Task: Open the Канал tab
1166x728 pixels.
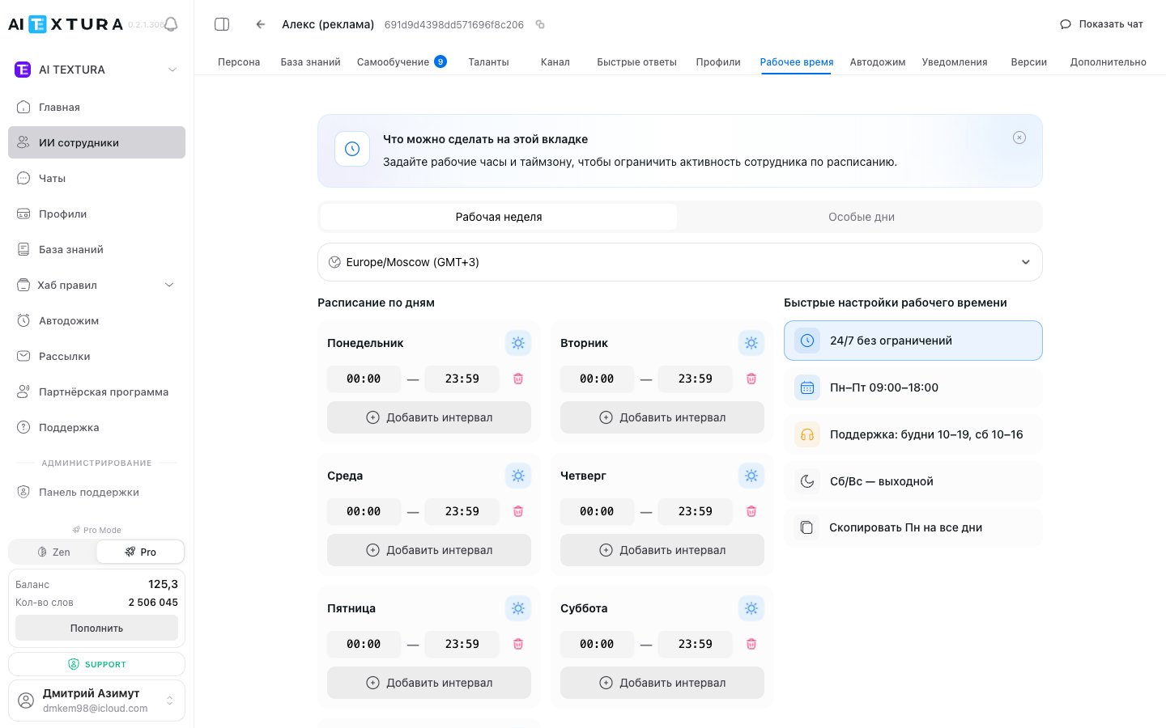Action: (555, 62)
